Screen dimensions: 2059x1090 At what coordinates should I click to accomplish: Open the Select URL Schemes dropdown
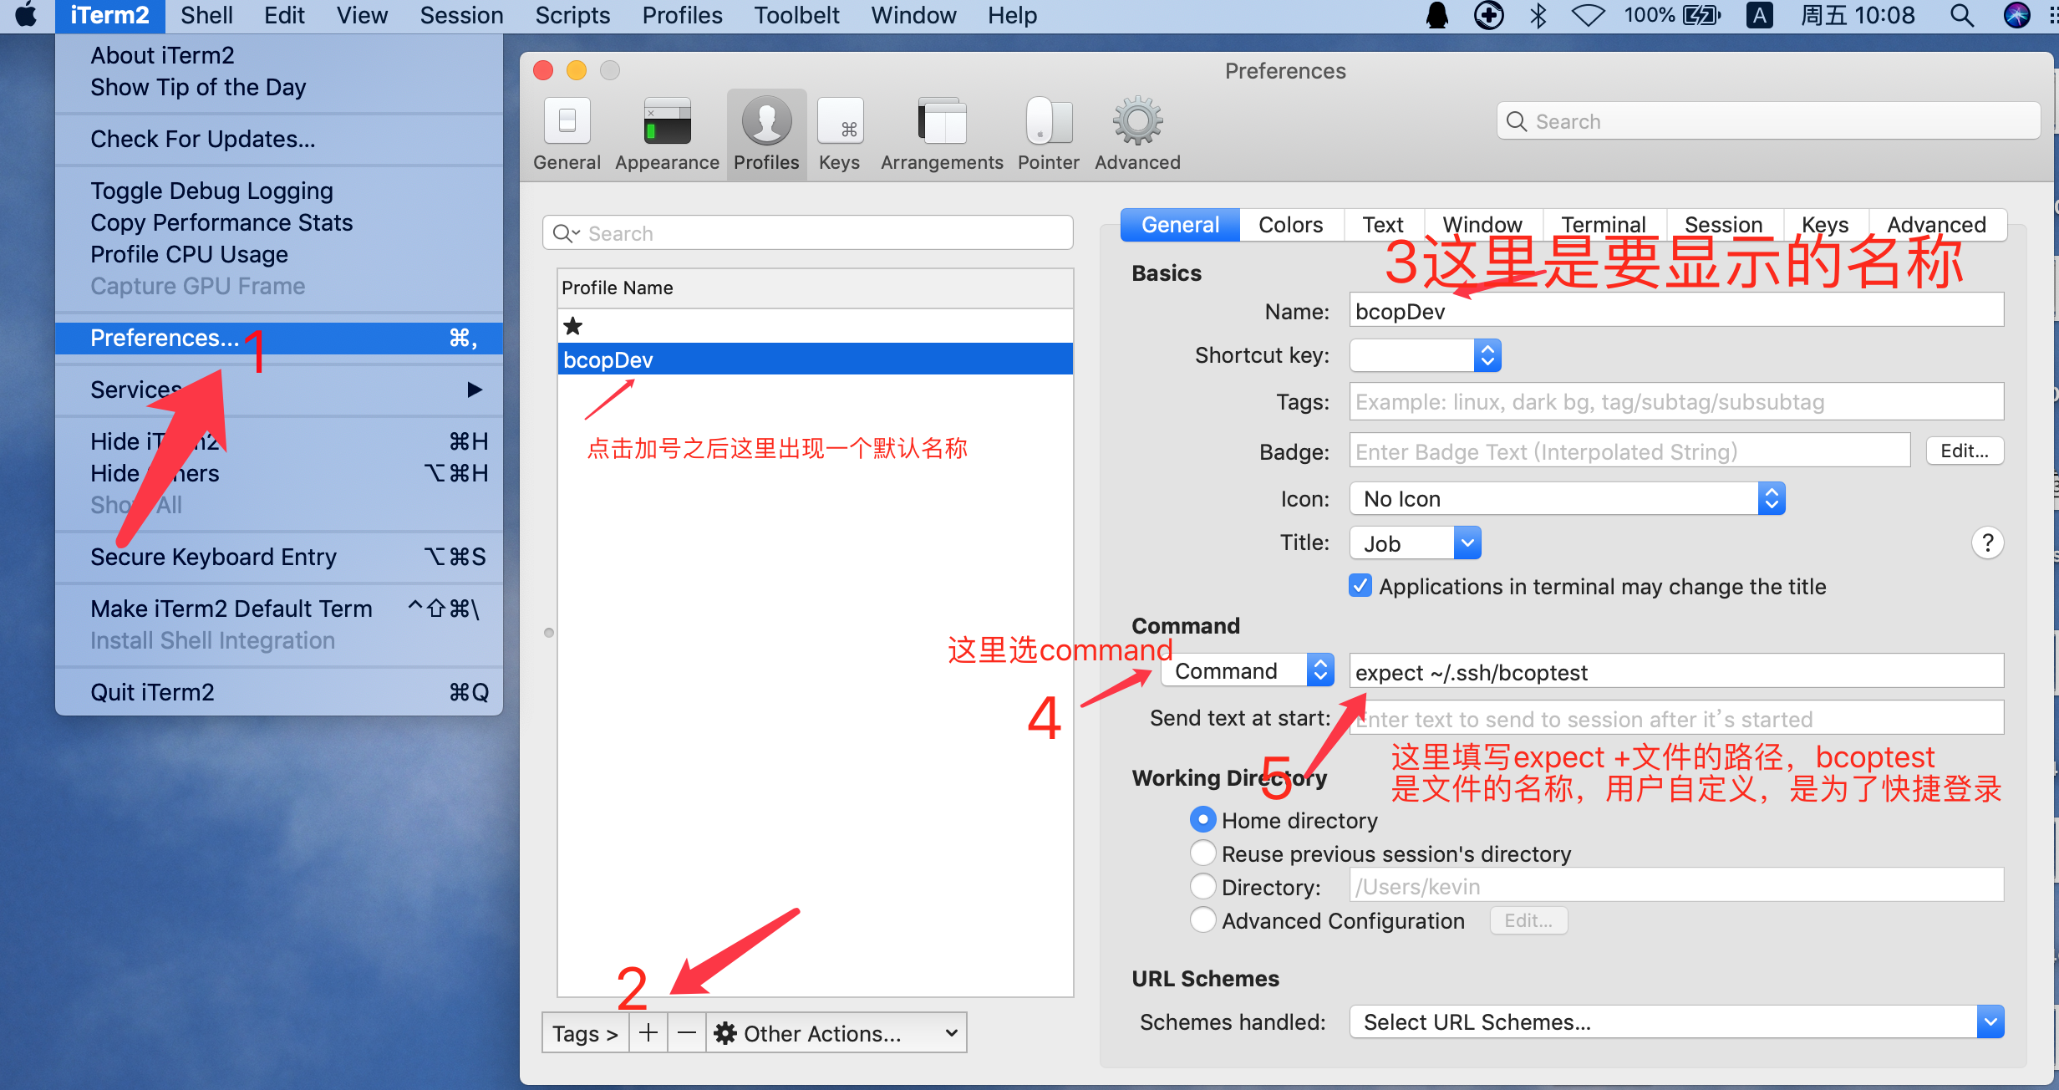1676,1022
